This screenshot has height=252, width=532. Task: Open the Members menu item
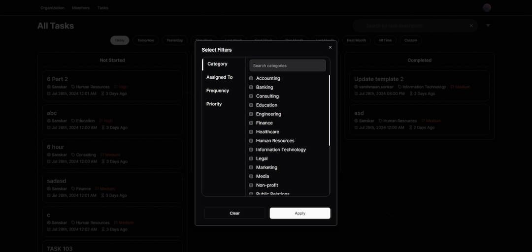point(81,8)
